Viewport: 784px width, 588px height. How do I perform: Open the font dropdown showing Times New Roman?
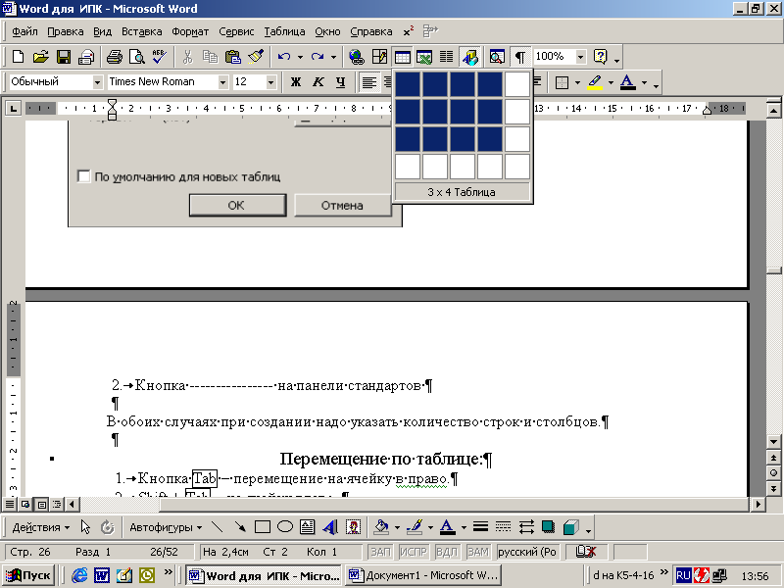pyautogui.click(x=223, y=82)
